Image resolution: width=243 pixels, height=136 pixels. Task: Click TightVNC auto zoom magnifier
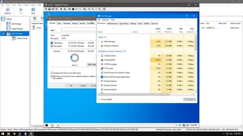click(x=99, y=9)
